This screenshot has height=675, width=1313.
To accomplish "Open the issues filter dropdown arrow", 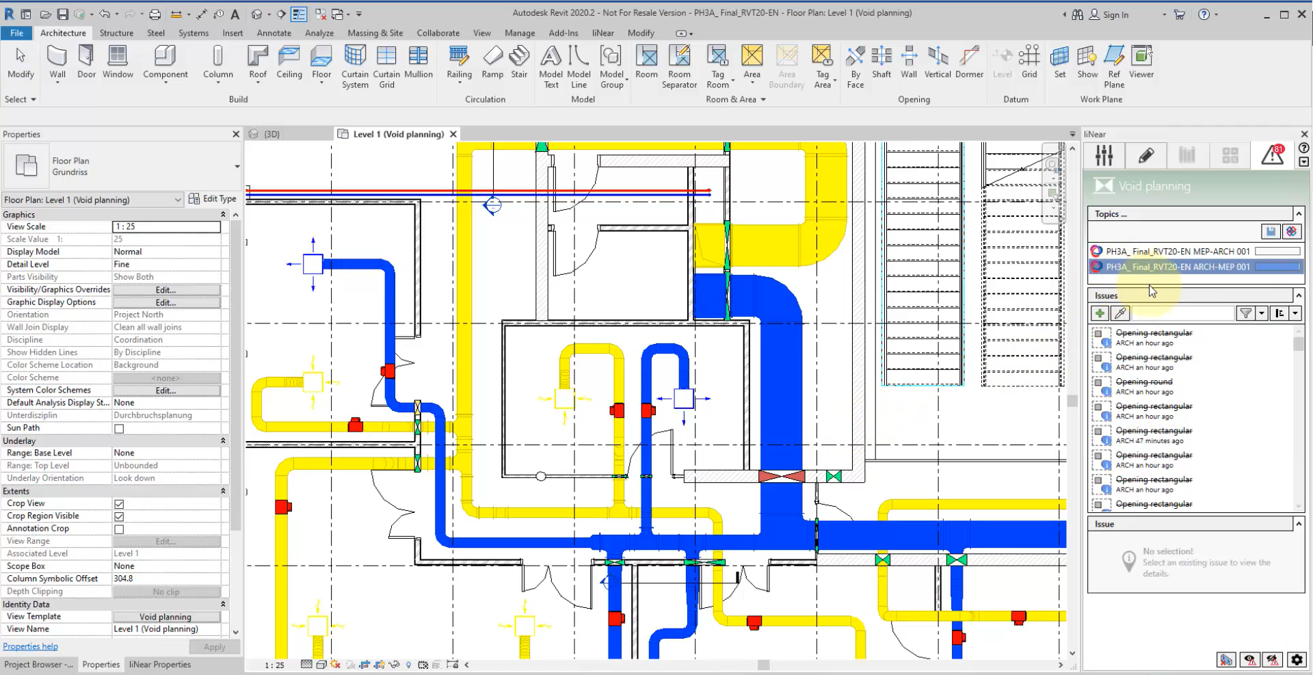I will coord(1262,313).
